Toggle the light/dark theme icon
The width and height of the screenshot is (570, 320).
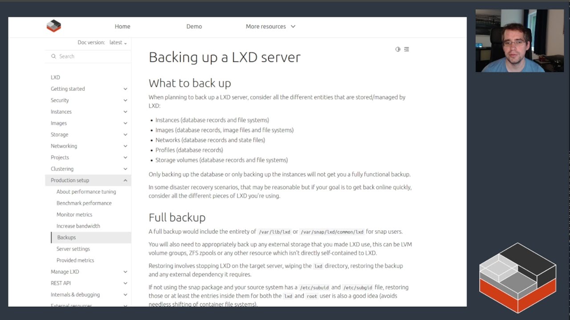tap(398, 49)
